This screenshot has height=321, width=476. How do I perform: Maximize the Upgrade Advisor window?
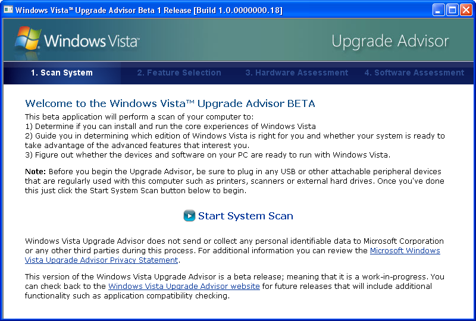coord(452,10)
